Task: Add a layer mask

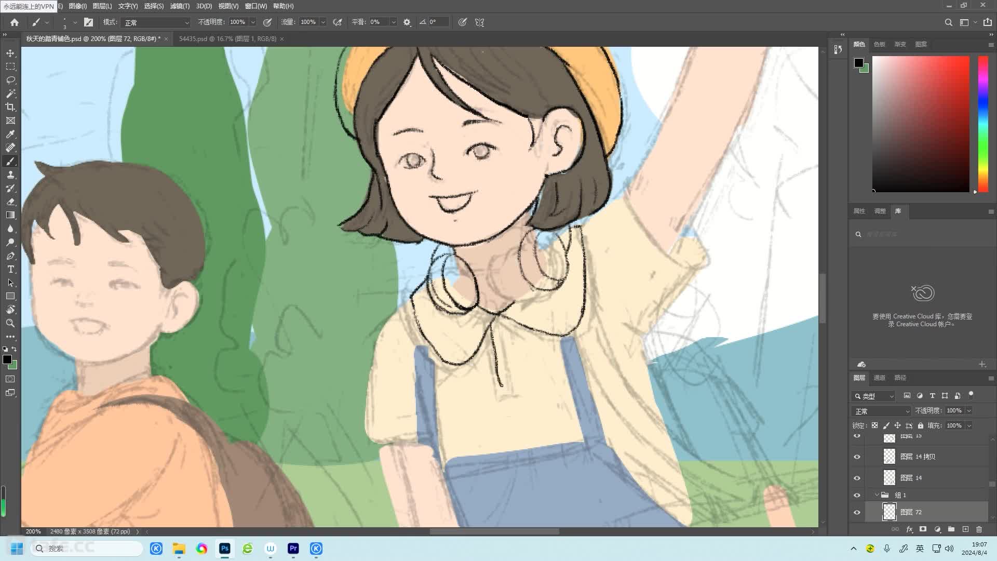Action: click(923, 529)
